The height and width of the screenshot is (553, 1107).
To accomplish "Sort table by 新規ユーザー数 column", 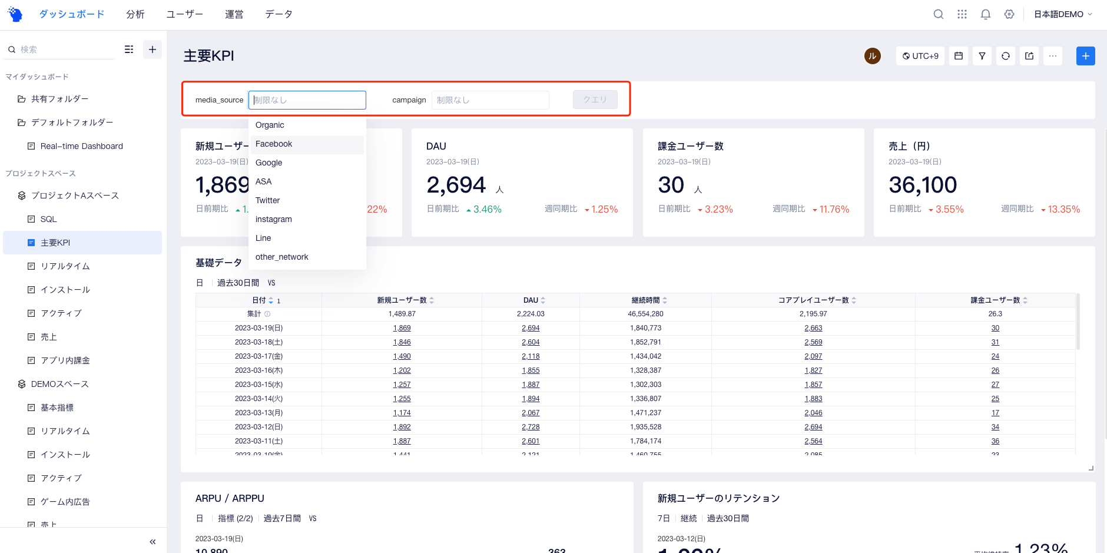I will pyautogui.click(x=432, y=300).
